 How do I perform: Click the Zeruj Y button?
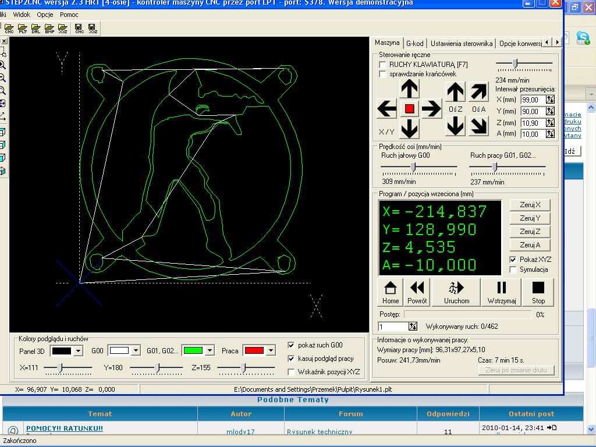coord(530,218)
